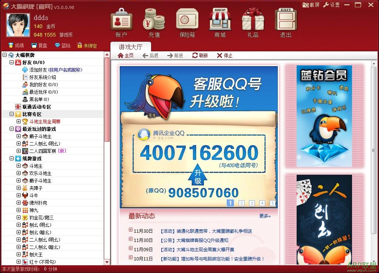
Task: Show banner slide 4
Action: tap(262, 203)
